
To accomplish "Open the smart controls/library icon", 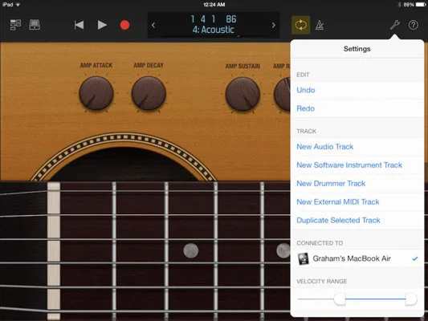I will tap(35, 25).
